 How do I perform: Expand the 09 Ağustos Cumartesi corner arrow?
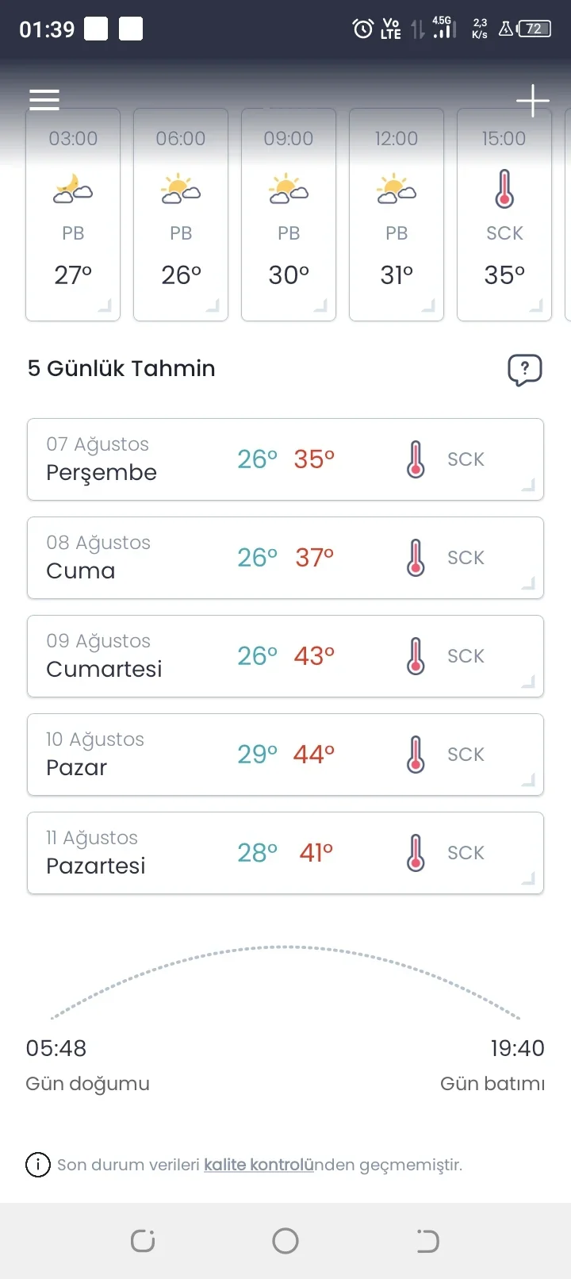click(528, 682)
